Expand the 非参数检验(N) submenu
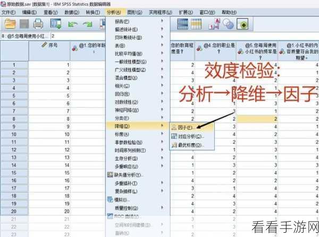This screenshot has height=237, width=319. point(138,142)
